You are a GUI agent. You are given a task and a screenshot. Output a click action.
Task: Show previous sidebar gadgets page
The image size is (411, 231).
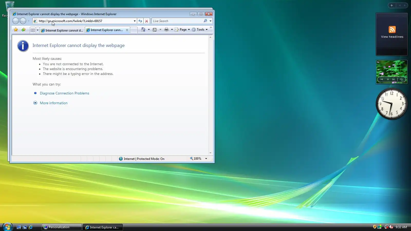400,5
